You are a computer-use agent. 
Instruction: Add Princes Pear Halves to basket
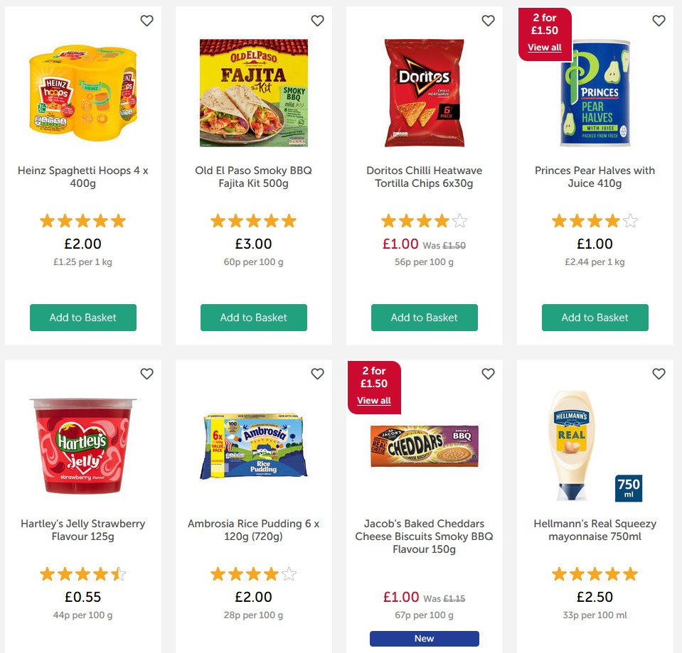(x=595, y=318)
